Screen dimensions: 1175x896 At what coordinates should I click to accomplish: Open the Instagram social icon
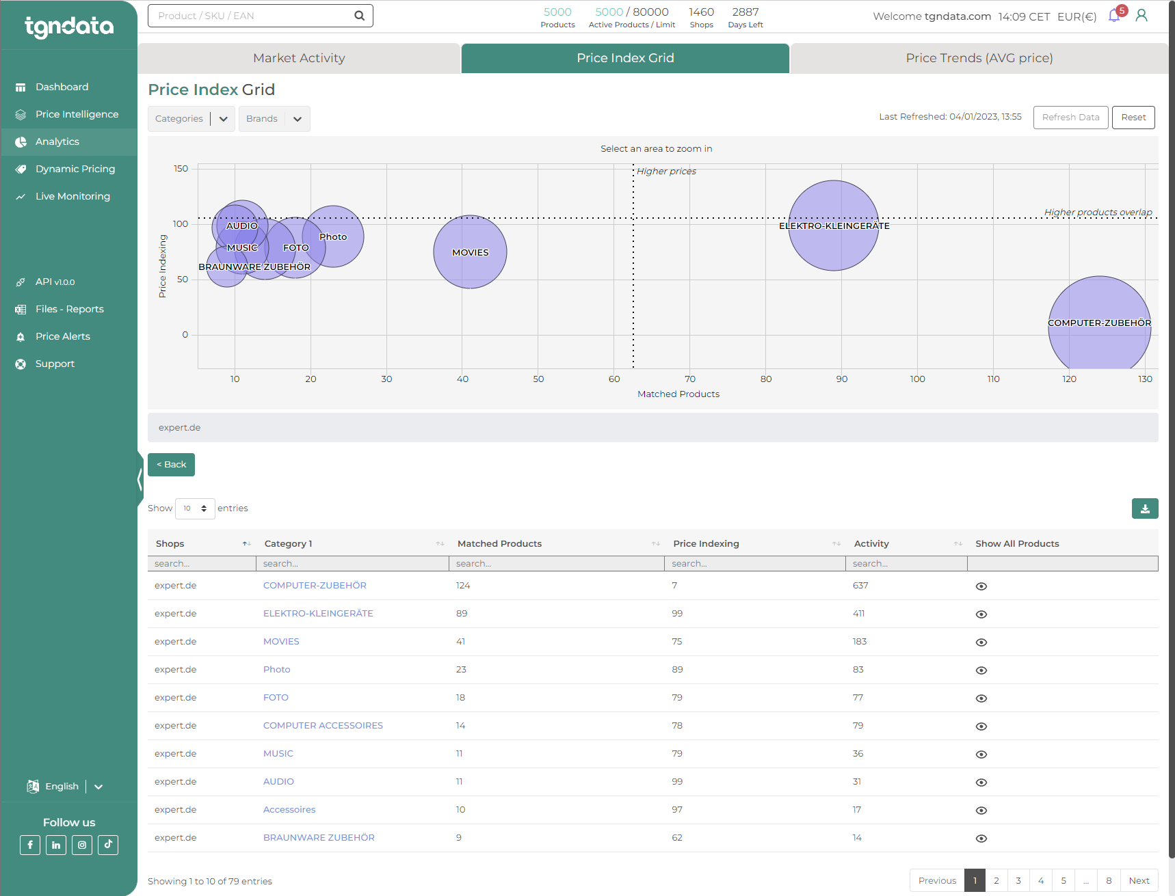point(82,845)
